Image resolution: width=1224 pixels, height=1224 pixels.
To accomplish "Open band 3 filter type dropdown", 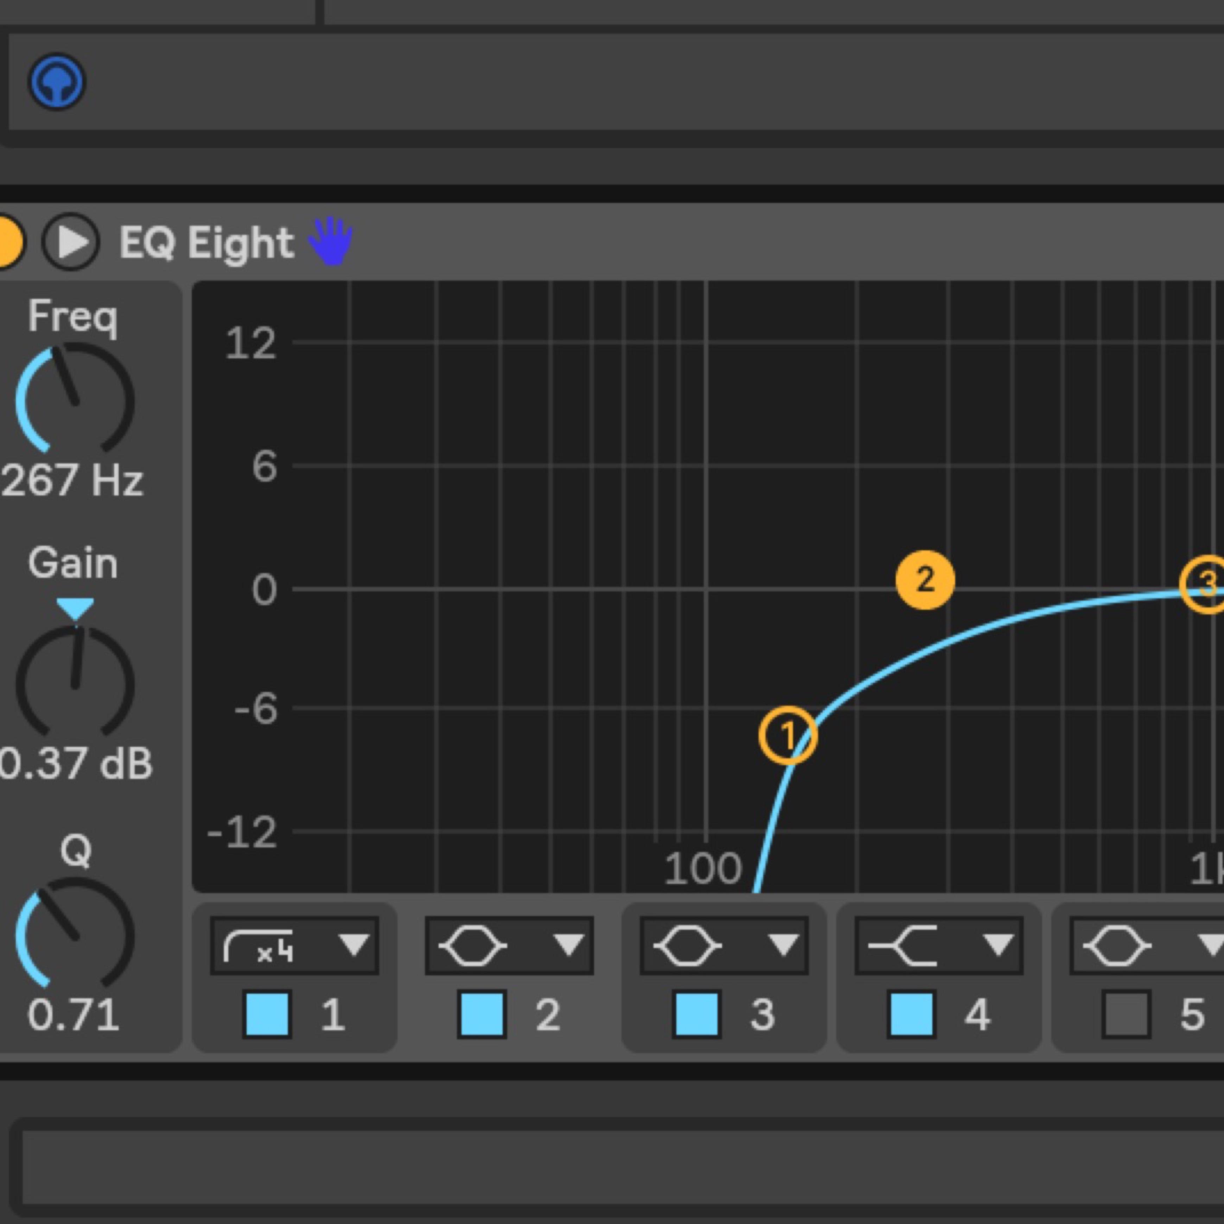I will coord(724,946).
